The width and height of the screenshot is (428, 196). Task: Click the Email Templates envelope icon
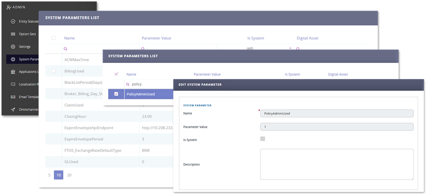coord(13,97)
